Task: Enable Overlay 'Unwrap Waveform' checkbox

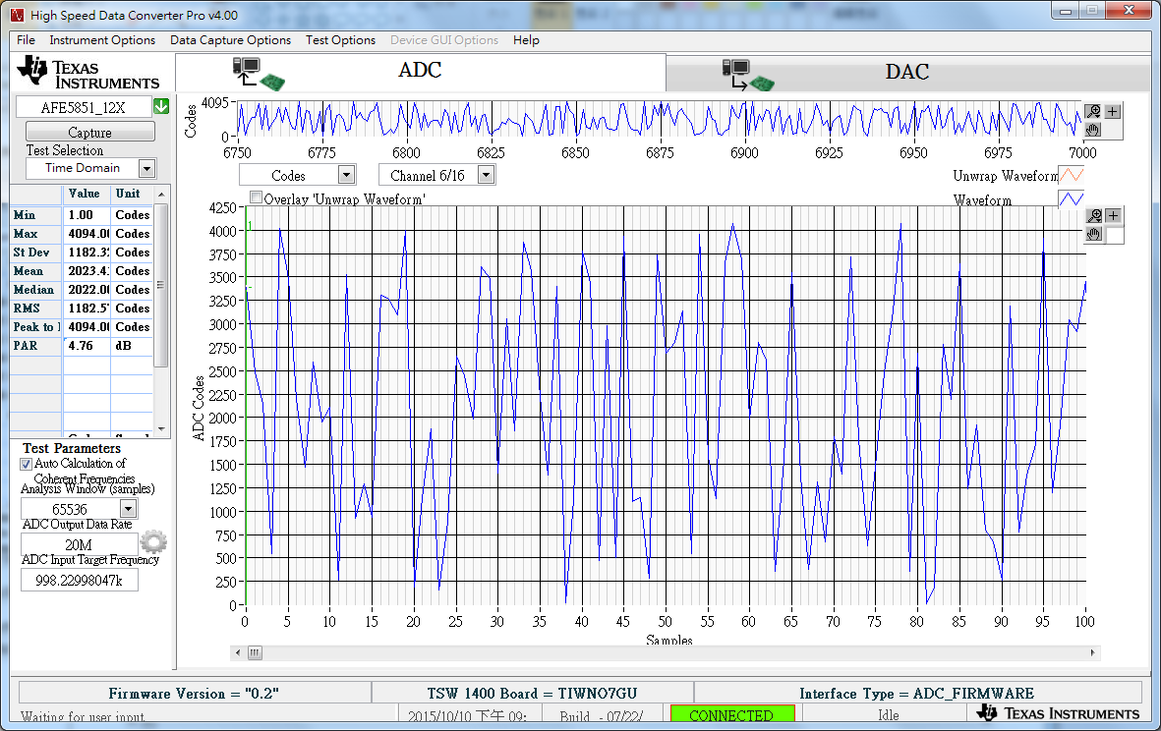Action: (x=257, y=197)
